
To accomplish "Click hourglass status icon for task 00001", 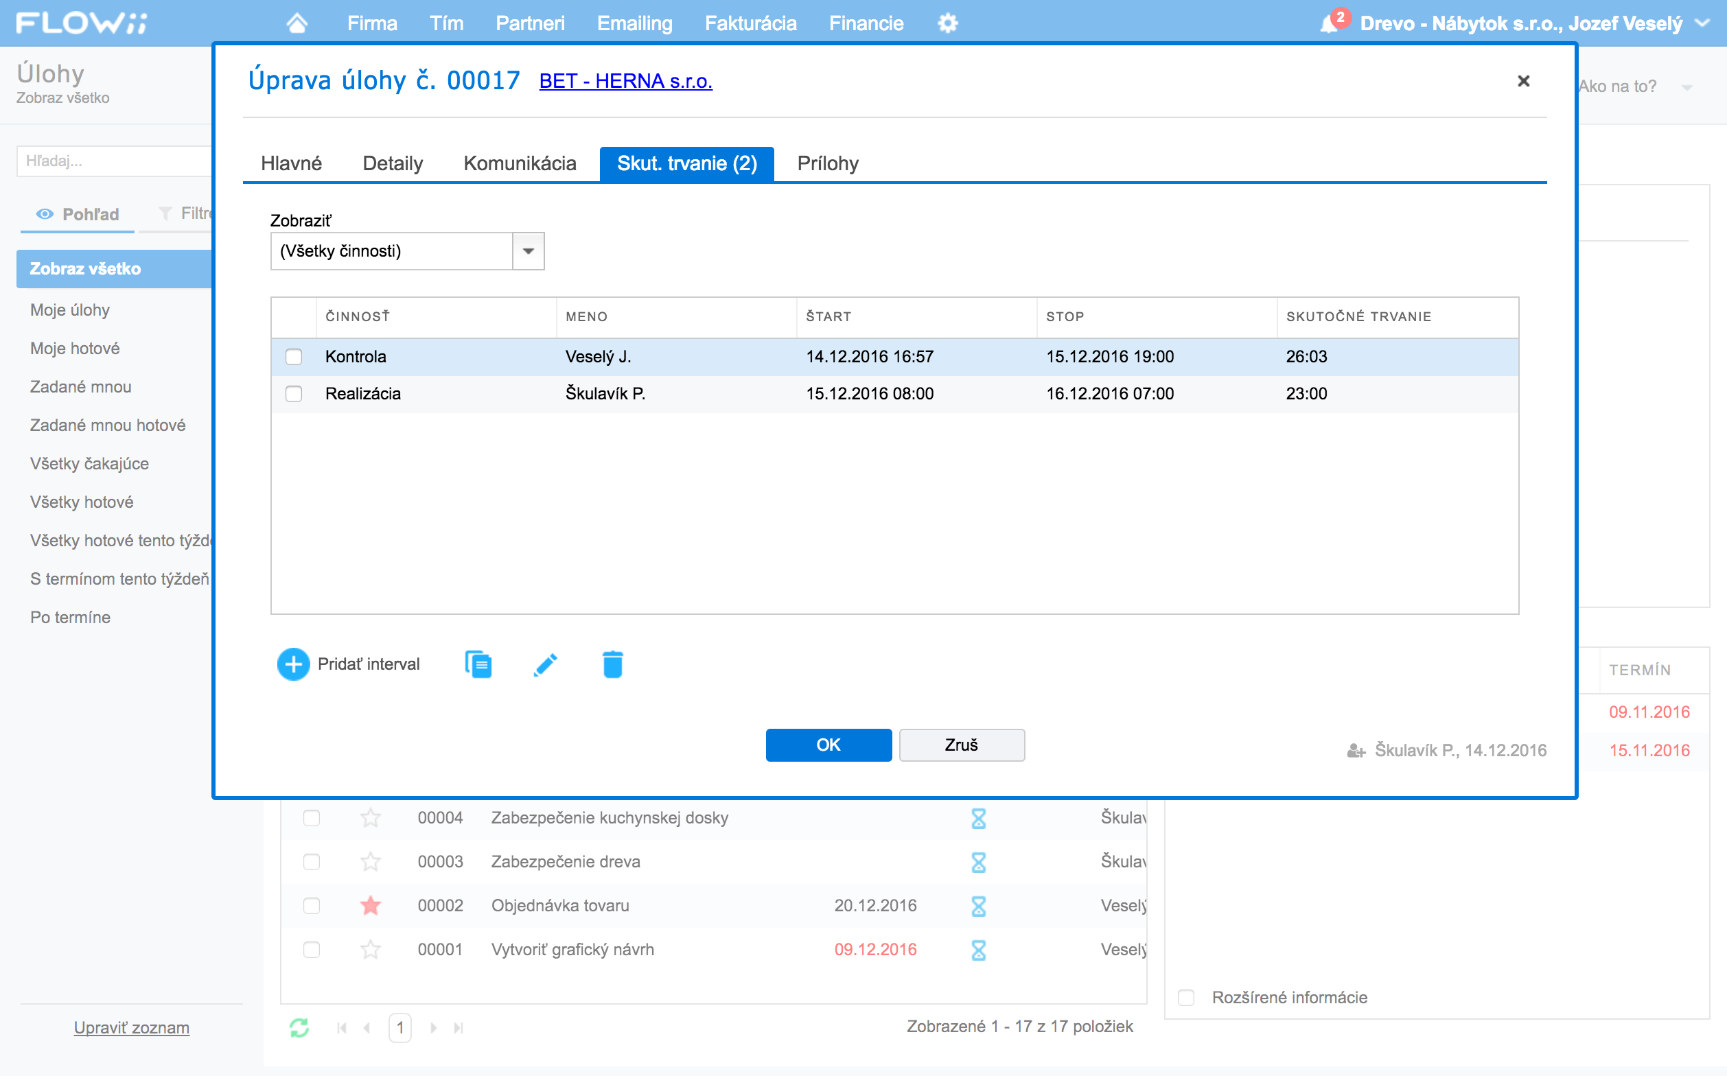I will tap(979, 950).
